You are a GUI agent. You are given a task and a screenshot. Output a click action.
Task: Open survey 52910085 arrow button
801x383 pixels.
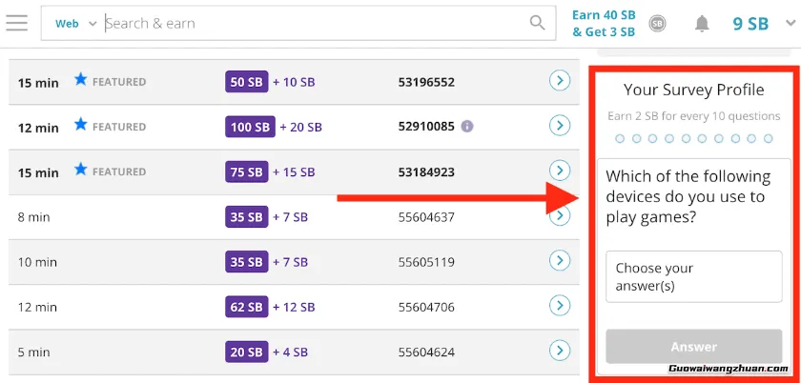560,126
